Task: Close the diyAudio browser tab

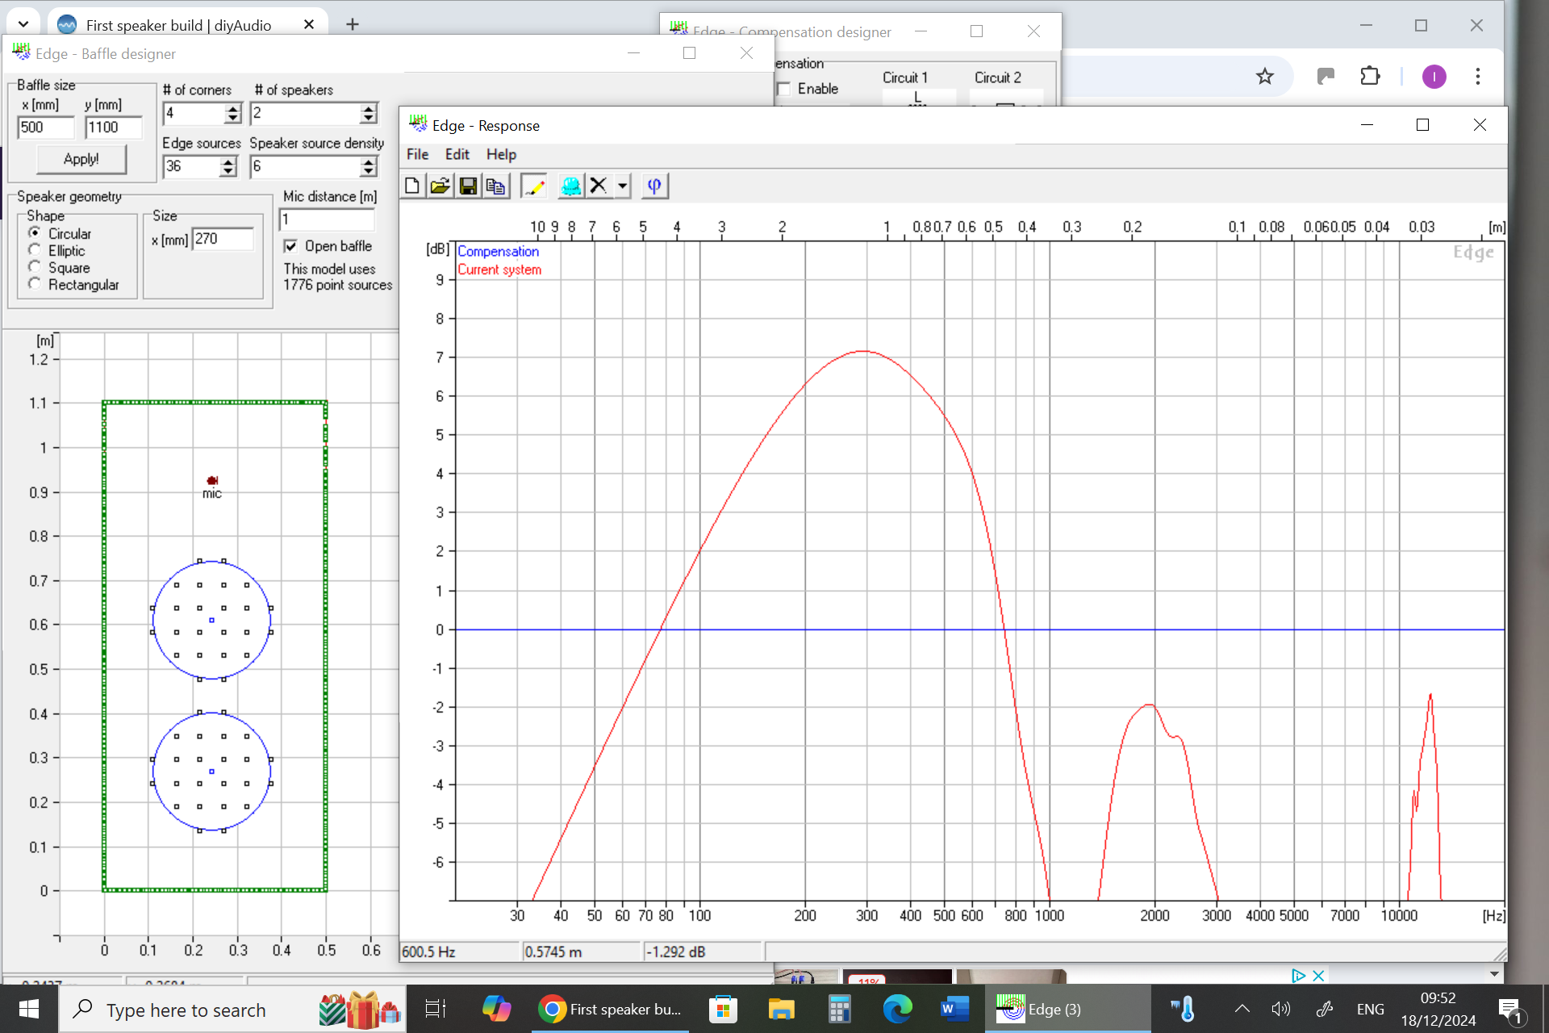Action: (308, 24)
